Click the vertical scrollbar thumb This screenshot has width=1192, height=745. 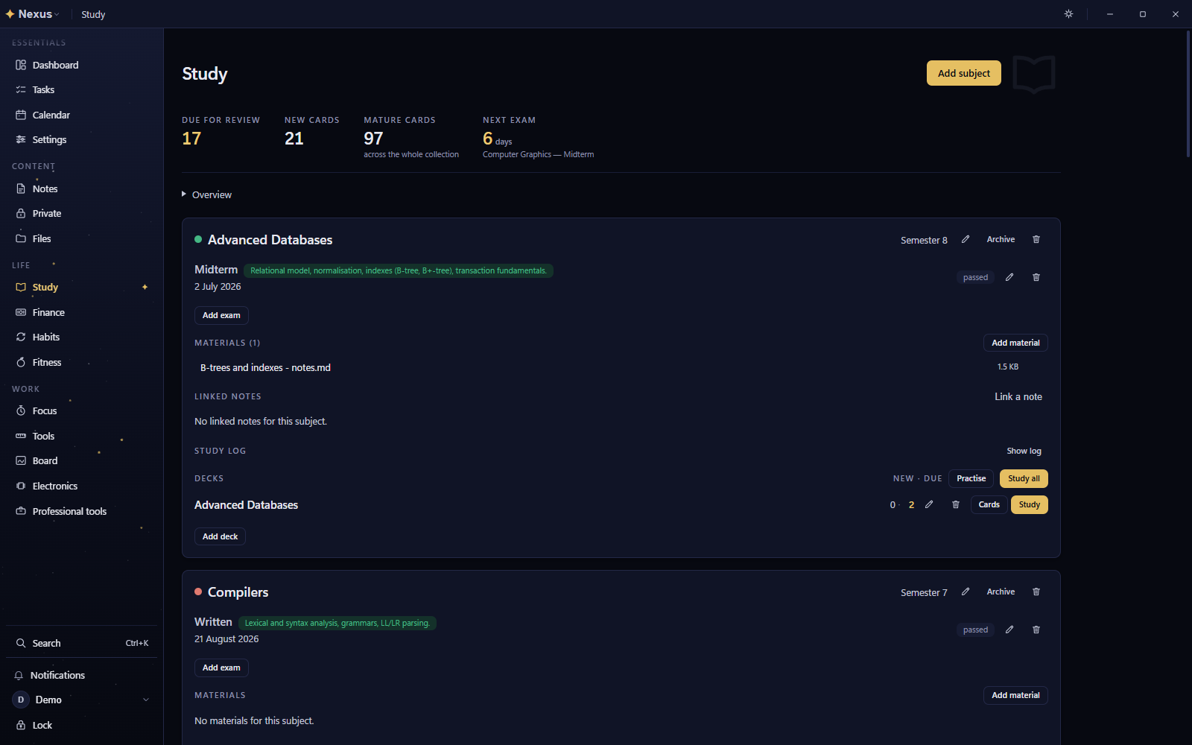coord(1188,94)
